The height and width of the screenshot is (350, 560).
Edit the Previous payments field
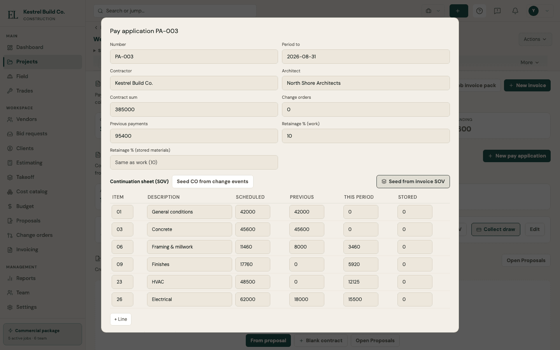tap(194, 136)
